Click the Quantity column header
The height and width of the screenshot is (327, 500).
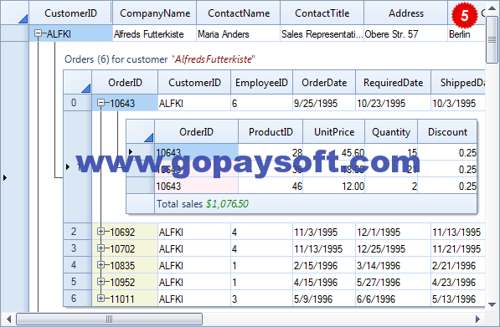[x=391, y=132]
